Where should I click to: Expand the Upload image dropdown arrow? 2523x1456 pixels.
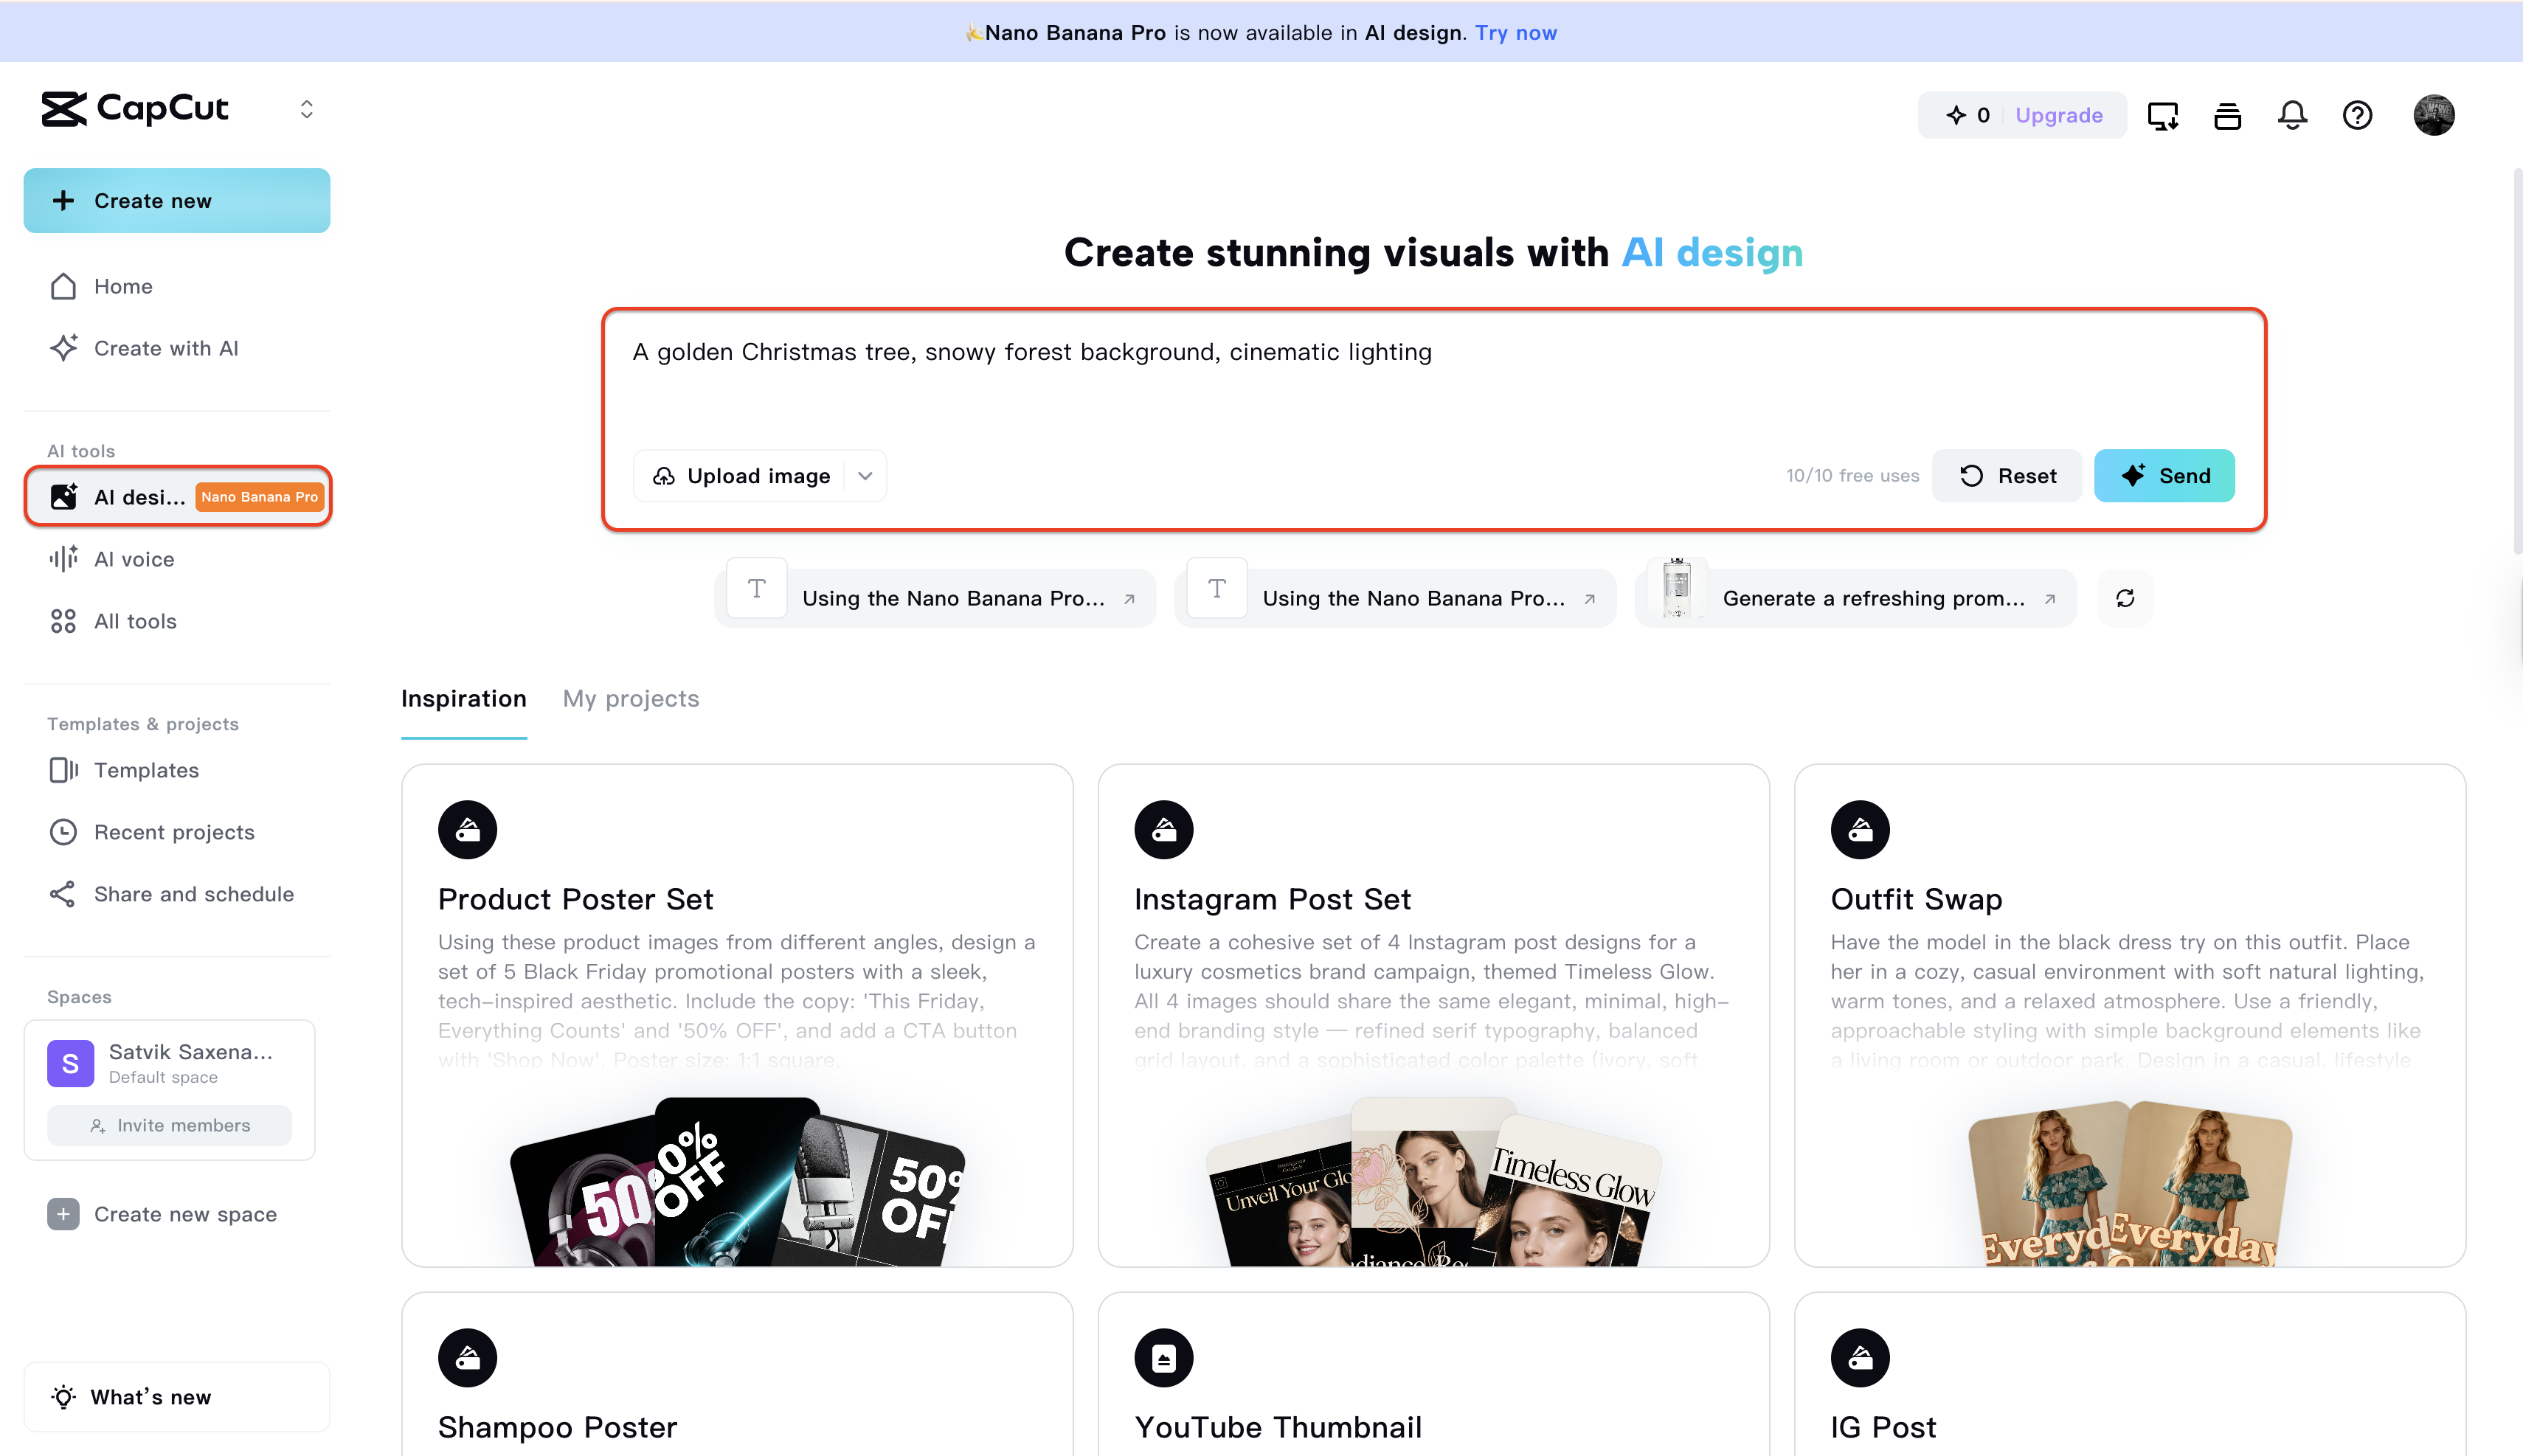coord(866,476)
